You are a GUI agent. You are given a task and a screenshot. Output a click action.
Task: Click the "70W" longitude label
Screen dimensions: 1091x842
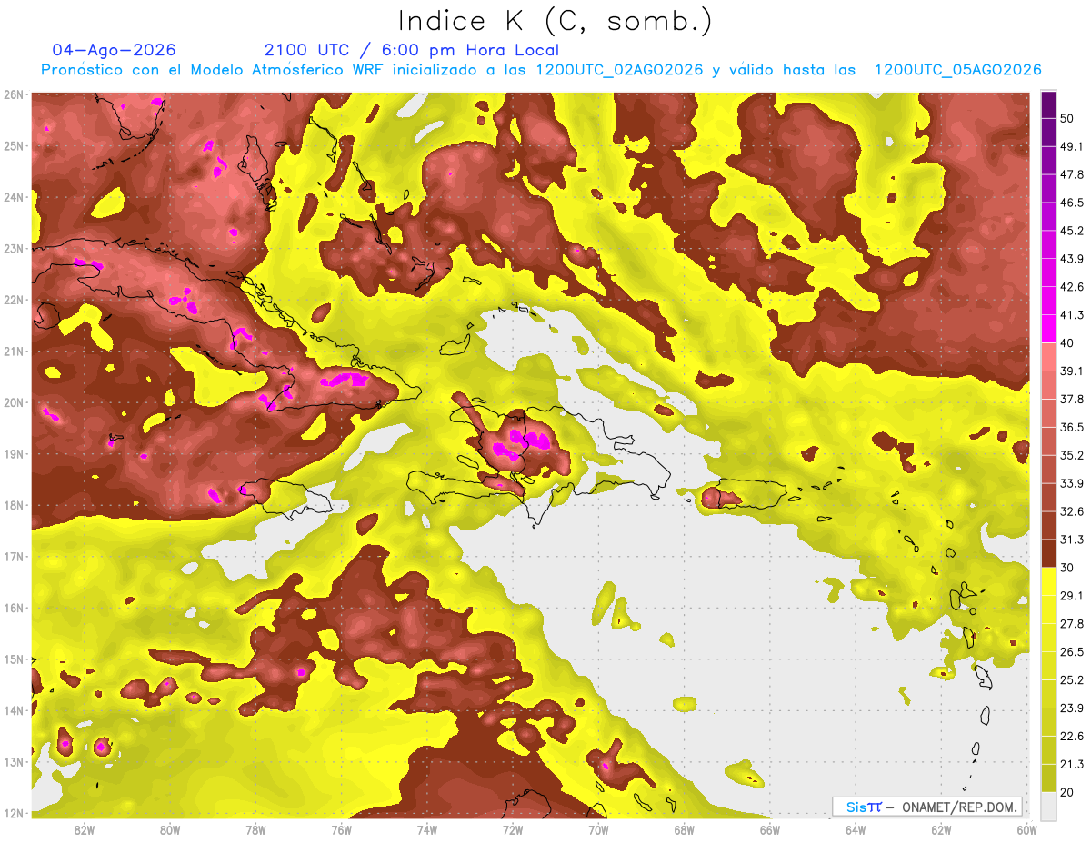(598, 830)
